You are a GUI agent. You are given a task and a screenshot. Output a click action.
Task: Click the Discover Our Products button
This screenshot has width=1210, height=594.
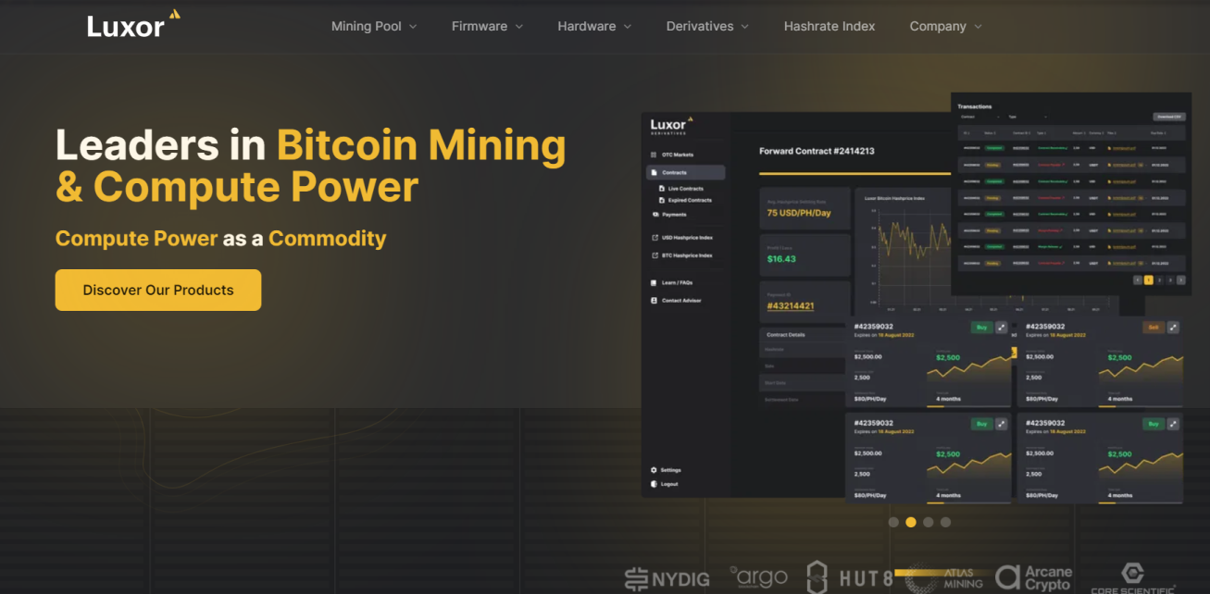(158, 290)
